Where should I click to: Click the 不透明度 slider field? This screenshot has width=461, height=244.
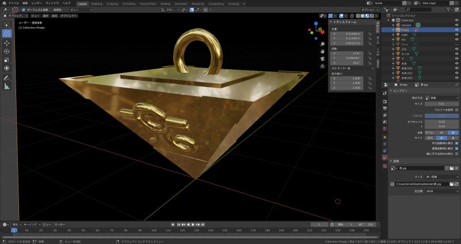pyautogui.click(x=441, y=116)
